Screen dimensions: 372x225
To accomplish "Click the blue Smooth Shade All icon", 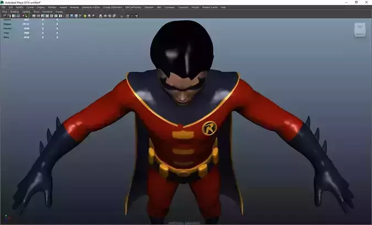I will pyautogui.click(x=72, y=16).
